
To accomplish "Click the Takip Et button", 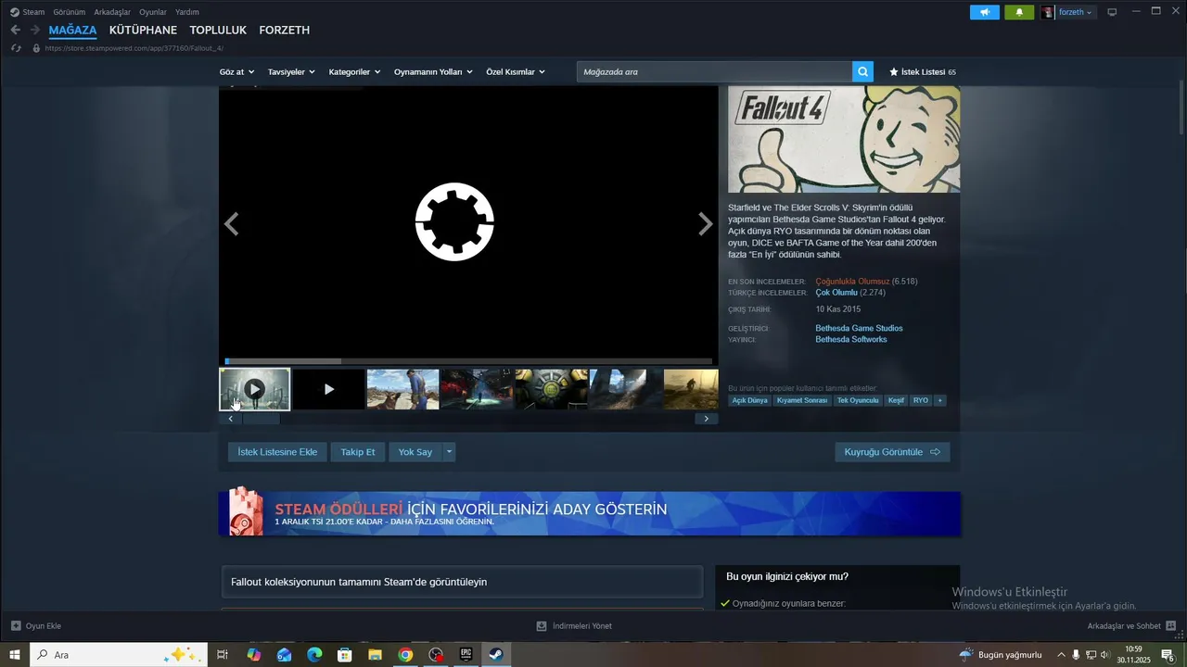I will coord(358,452).
